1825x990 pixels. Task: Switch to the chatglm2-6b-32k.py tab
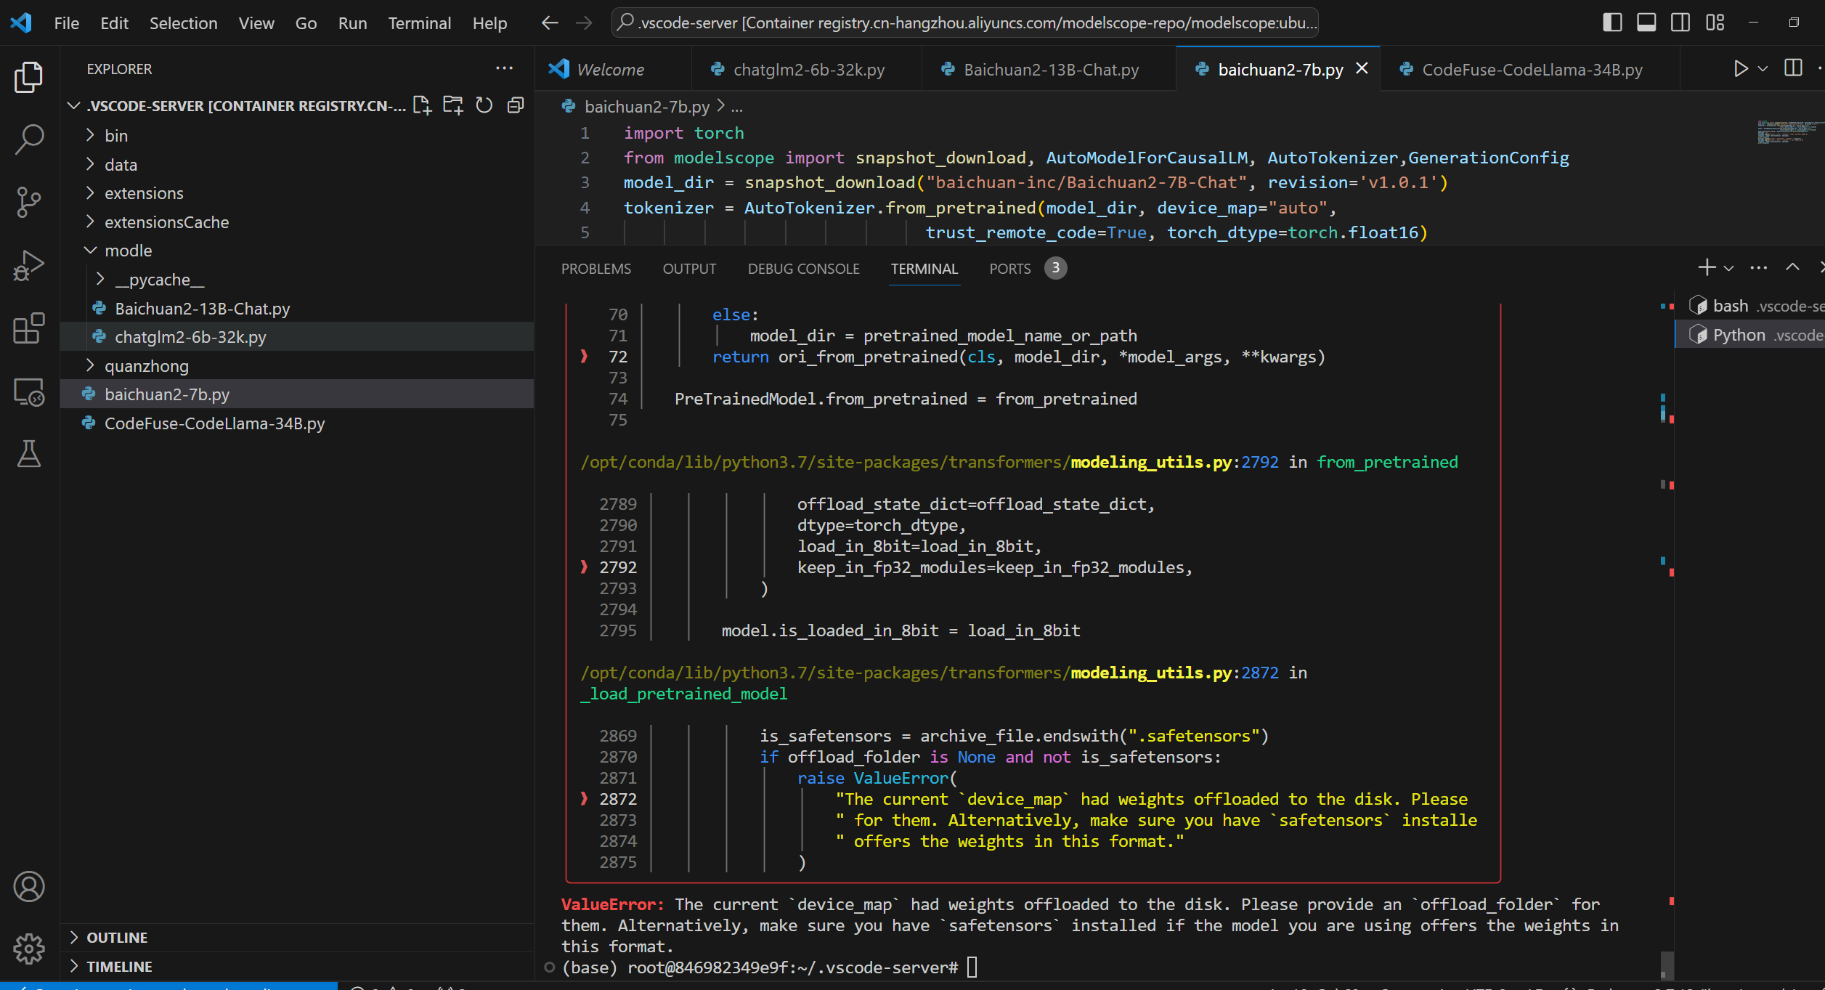pos(807,69)
